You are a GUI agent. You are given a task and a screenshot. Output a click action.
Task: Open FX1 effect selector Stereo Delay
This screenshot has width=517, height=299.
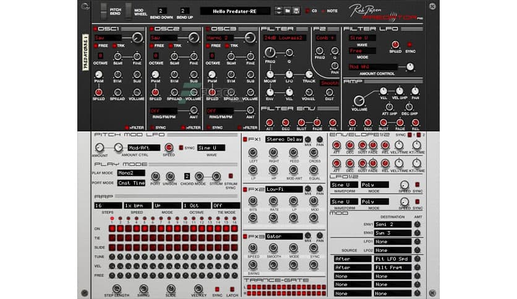click(284, 140)
